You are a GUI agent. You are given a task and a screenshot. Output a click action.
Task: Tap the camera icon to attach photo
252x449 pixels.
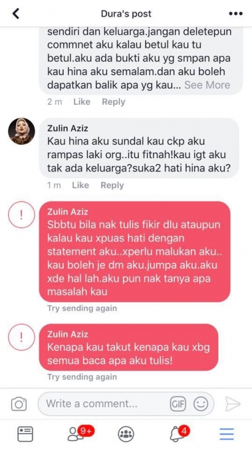[x=19, y=404]
